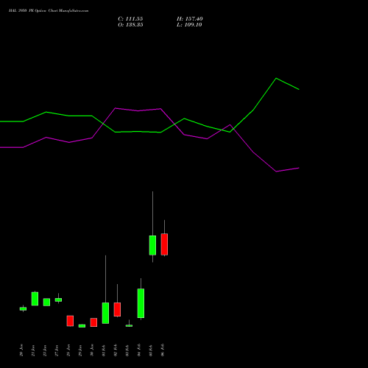Click the green candlestick for 05 Feb
The width and height of the screenshot is (368, 368).
pos(152,245)
